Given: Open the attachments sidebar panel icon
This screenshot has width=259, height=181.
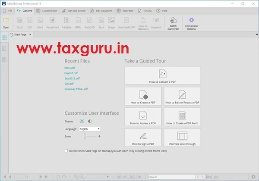Looking at the screenshot, I should pyautogui.click(x=4, y=59).
